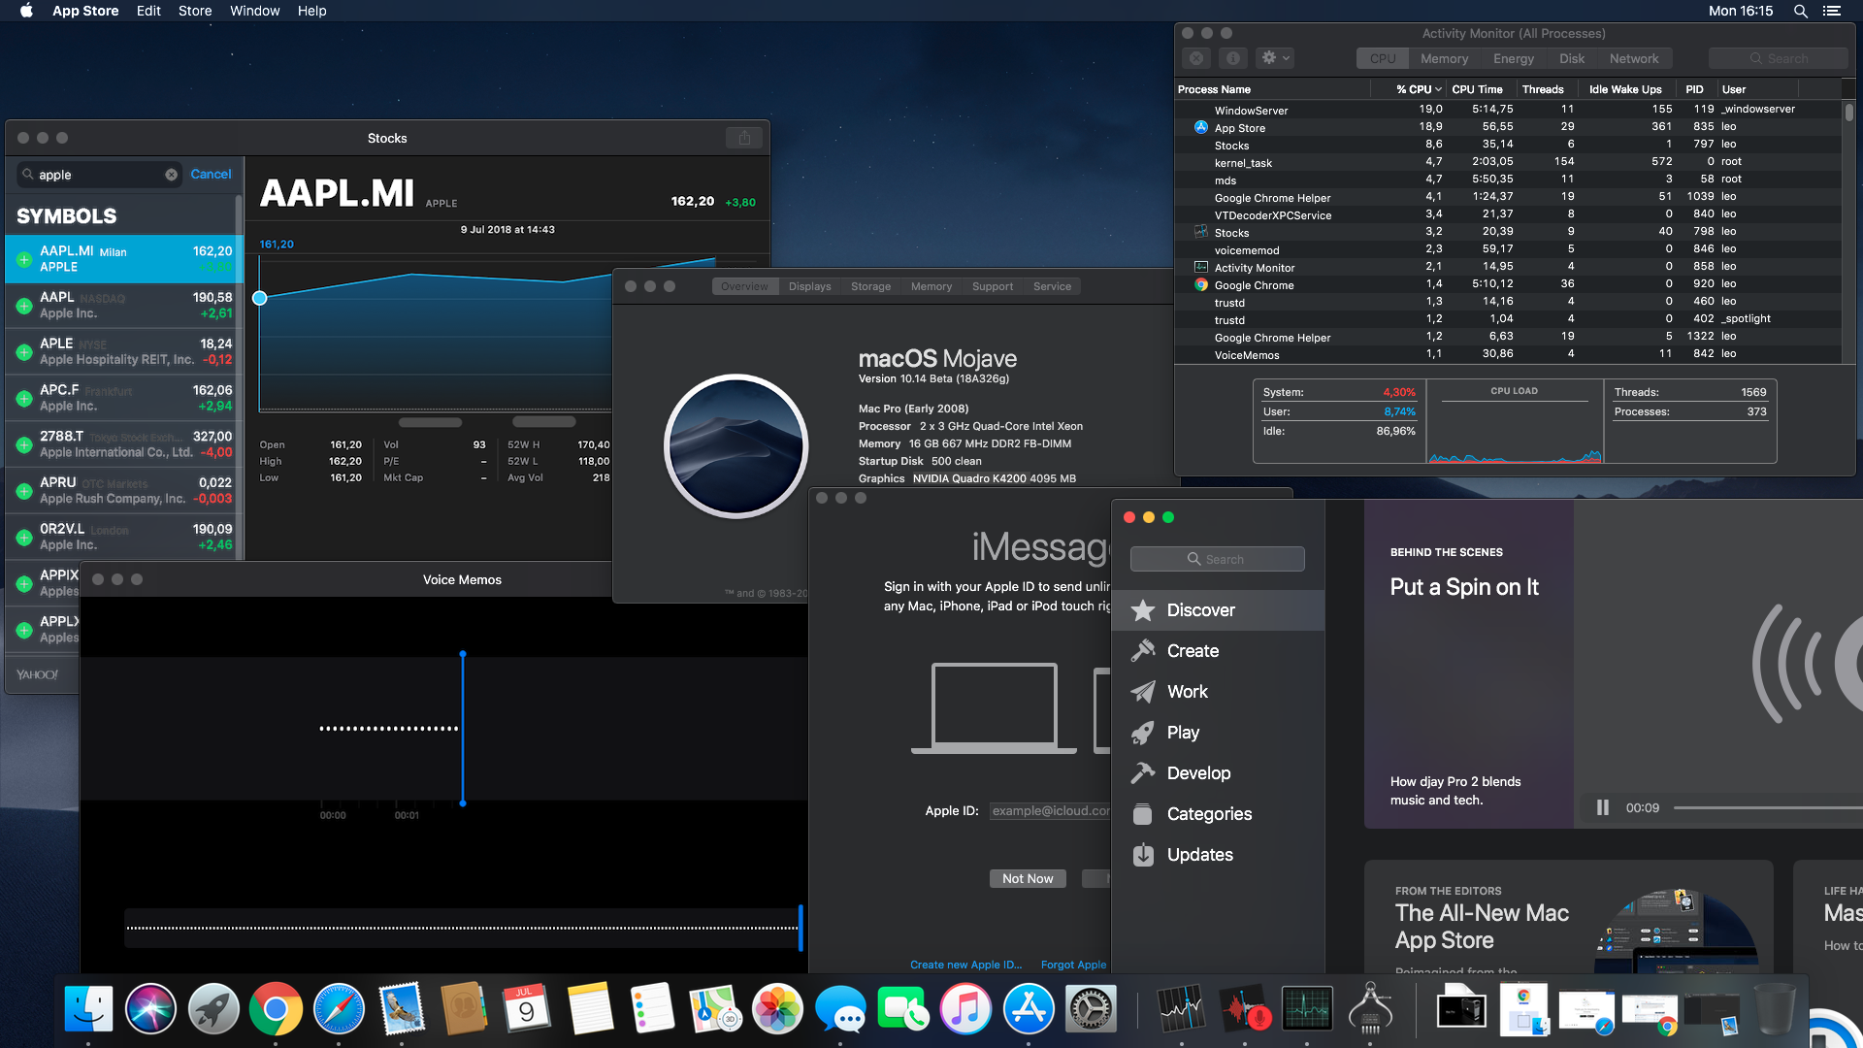Screen dimensions: 1863x1048
Task: Open Voice Memos from the Dock
Action: [1245, 1010]
